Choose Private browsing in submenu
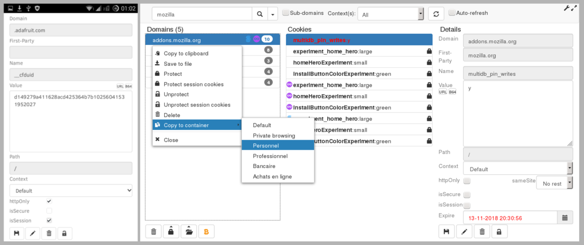 click(278, 135)
